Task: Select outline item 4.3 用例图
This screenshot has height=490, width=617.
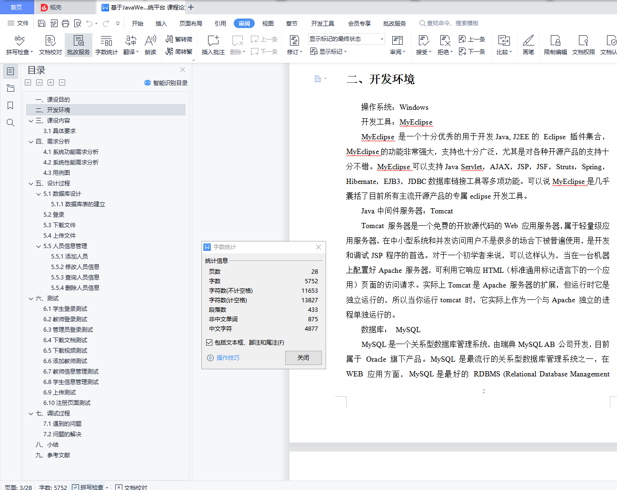Action: [57, 173]
